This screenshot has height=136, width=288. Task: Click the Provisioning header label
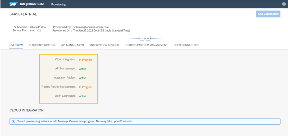[58, 4]
